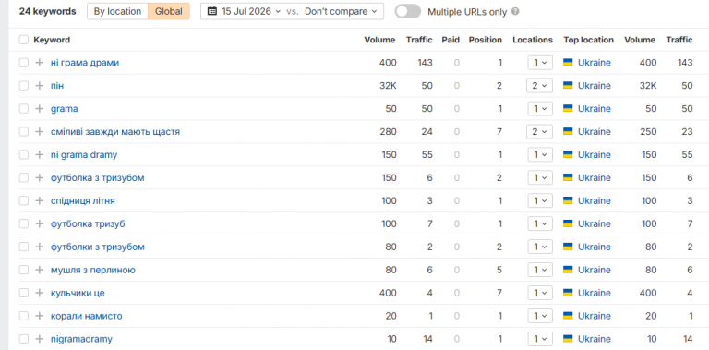The height and width of the screenshot is (350, 709).
Task: Click the Ukraine link in the 'корали намисто' row
Action: pos(595,316)
